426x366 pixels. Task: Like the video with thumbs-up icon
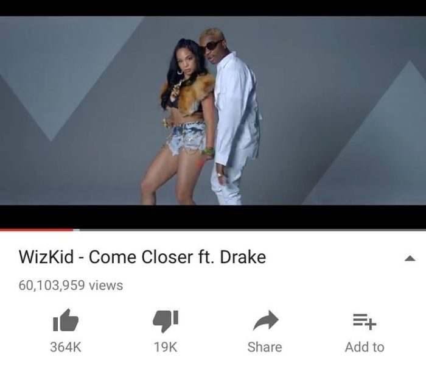pyautogui.click(x=66, y=320)
